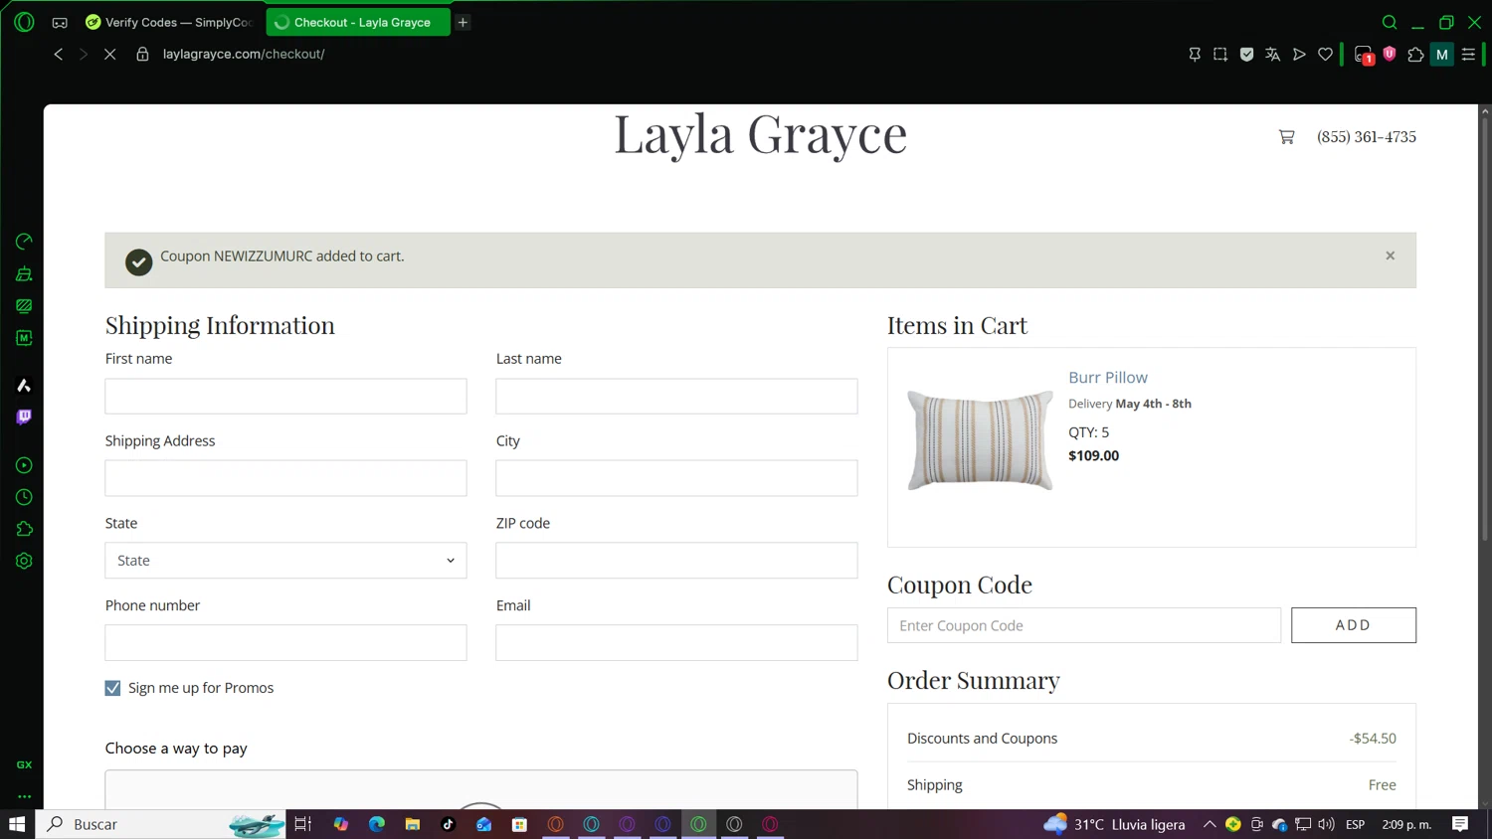Open Microsoft Edge from the taskbar
Image resolution: width=1492 pixels, height=839 pixels.
click(377, 824)
